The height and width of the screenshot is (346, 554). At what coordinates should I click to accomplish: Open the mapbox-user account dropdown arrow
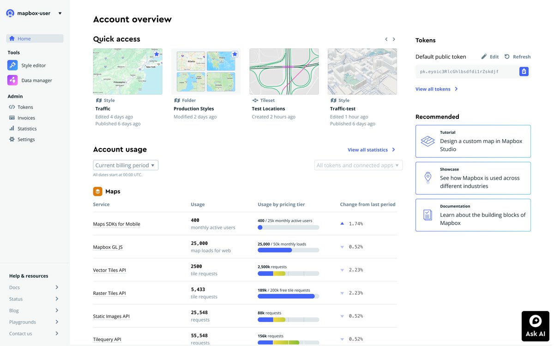pyautogui.click(x=60, y=13)
